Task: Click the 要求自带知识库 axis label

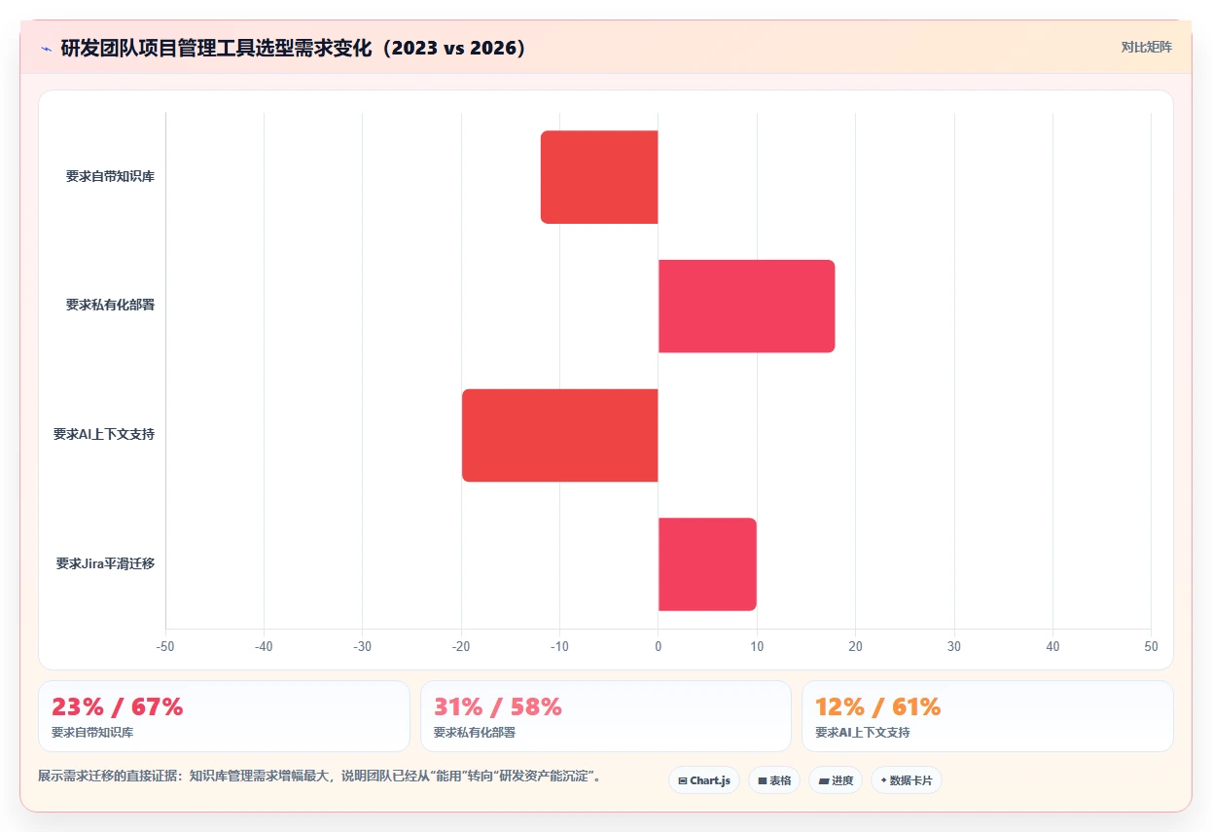Action: tap(110, 177)
